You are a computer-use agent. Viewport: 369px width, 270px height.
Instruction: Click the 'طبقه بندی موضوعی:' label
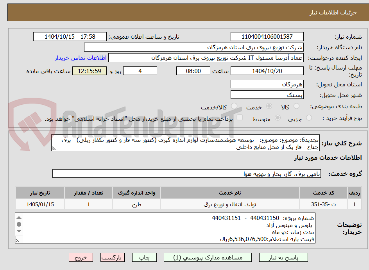pyautogui.click(x=336, y=107)
